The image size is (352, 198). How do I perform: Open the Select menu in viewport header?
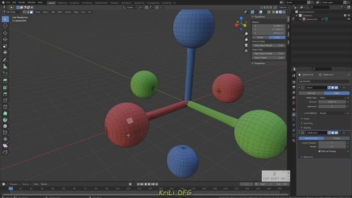tap(46, 12)
